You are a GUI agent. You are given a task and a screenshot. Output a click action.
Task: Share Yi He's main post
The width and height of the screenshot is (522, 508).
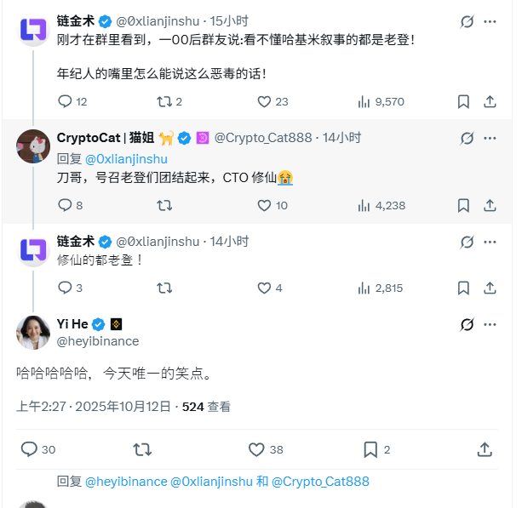pyautogui.click(x=485, y=449)
